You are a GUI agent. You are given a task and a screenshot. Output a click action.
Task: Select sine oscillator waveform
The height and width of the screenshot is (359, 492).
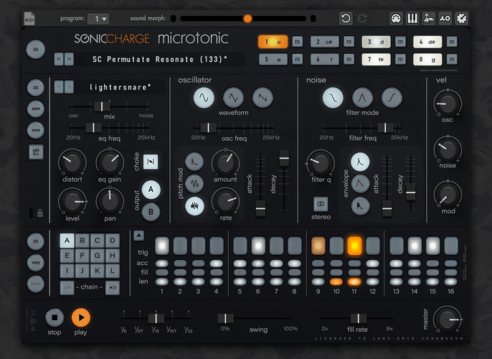204,98
